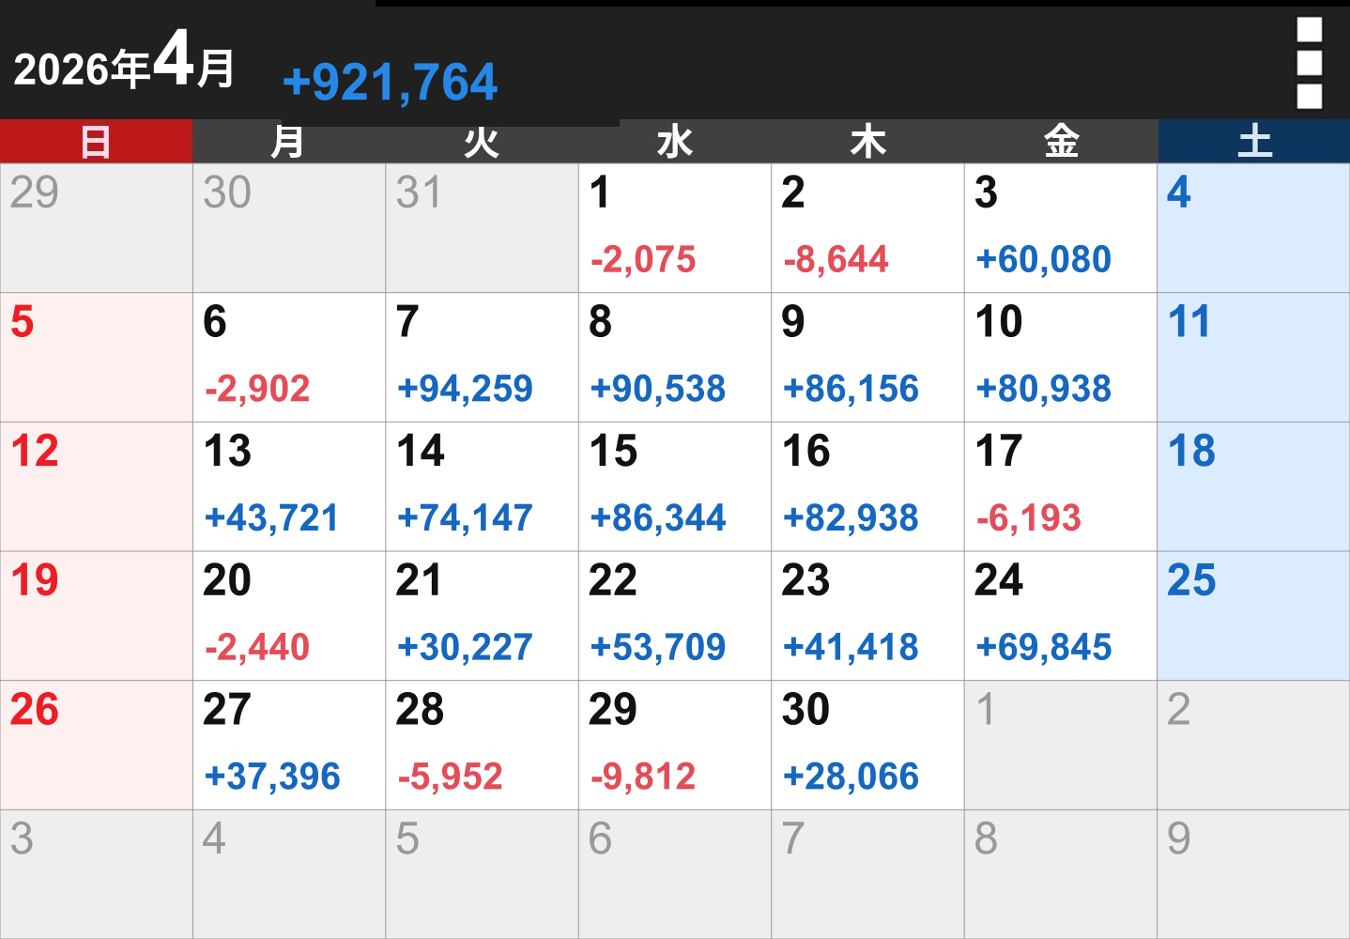Open the 2026年4月 month selector

tap(124, 63)
